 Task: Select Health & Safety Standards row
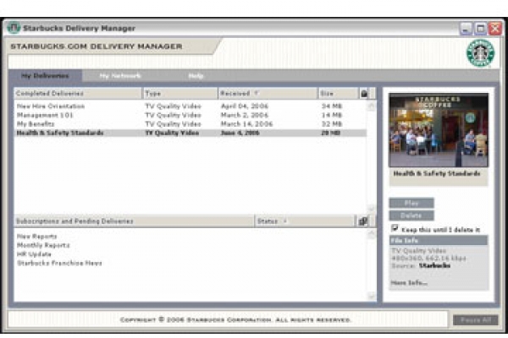(190, 133)
